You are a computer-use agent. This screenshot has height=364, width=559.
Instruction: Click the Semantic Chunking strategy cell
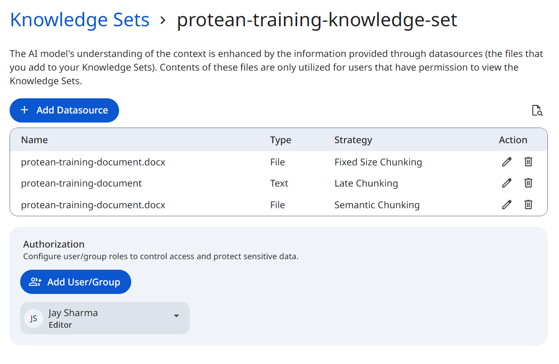(x=377, y=205)
